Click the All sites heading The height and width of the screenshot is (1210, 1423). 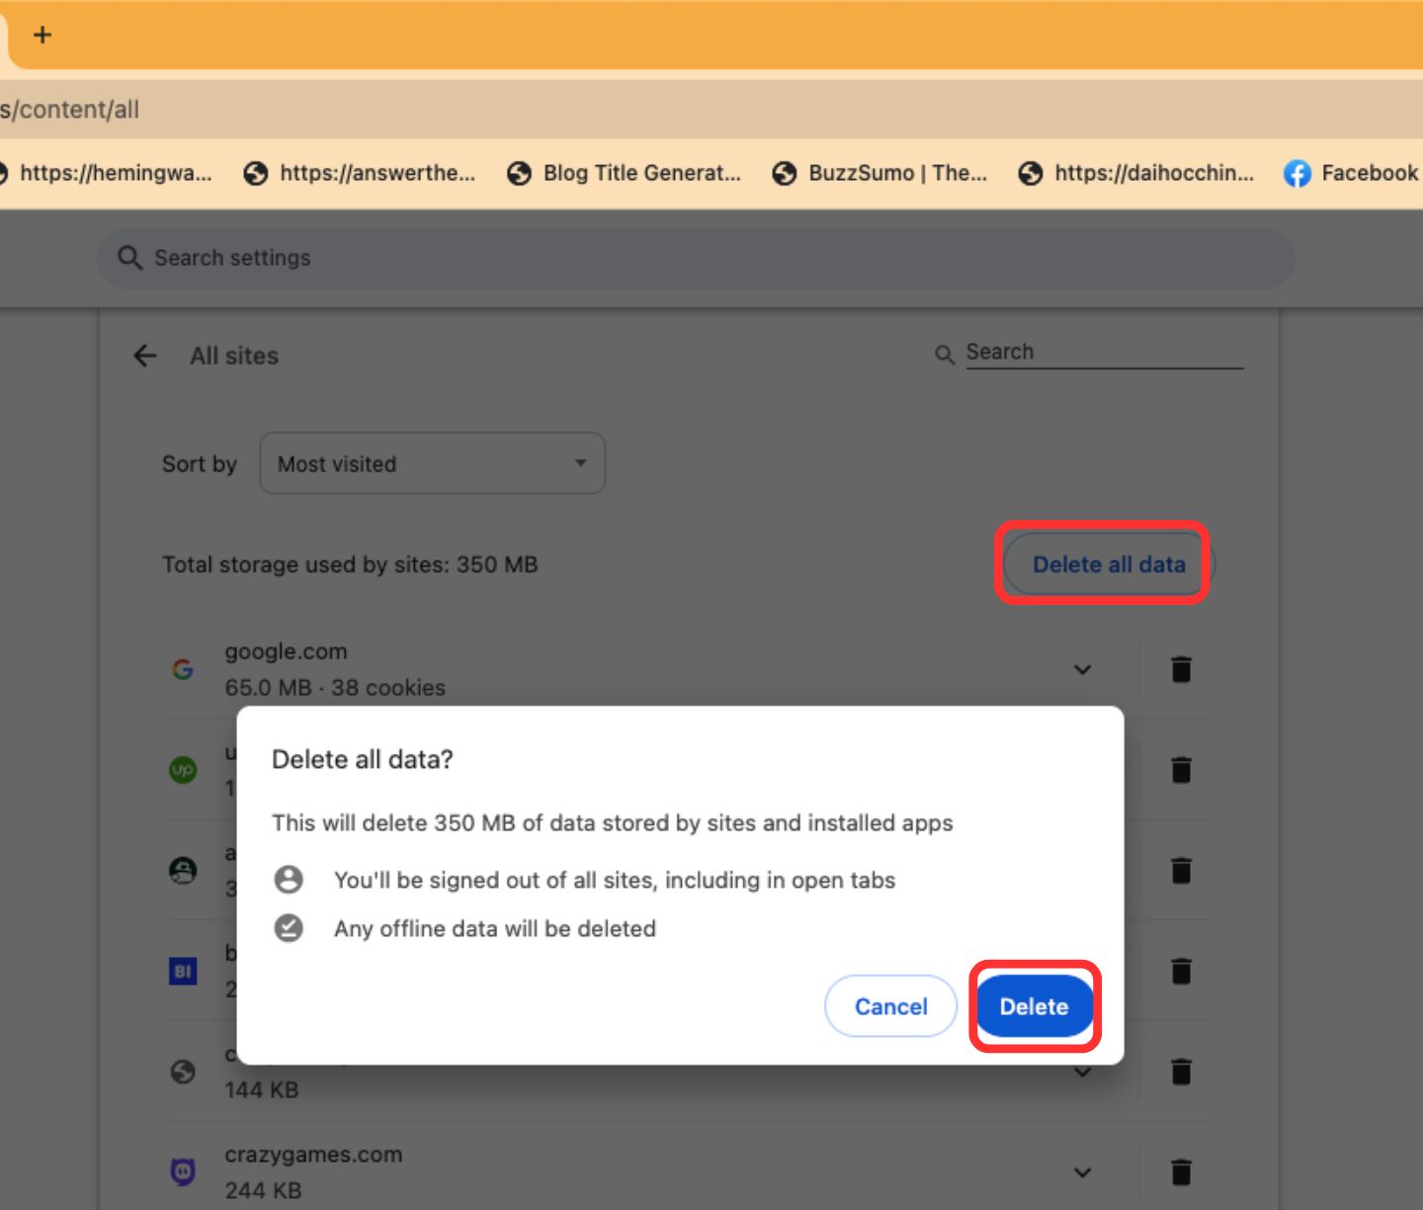234,356
